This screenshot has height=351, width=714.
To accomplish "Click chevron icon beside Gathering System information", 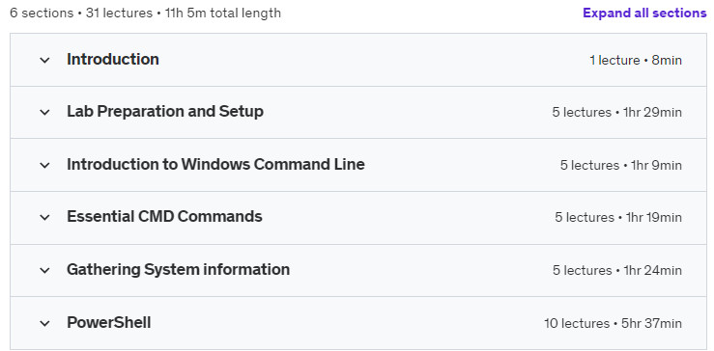I will (x=44, y=271).
